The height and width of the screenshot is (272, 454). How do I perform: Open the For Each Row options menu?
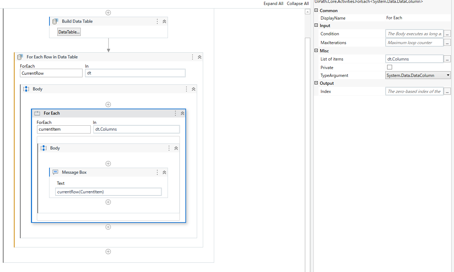[192, 57]
